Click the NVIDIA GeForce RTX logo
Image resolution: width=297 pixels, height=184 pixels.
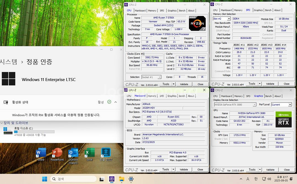click(284, 119)
